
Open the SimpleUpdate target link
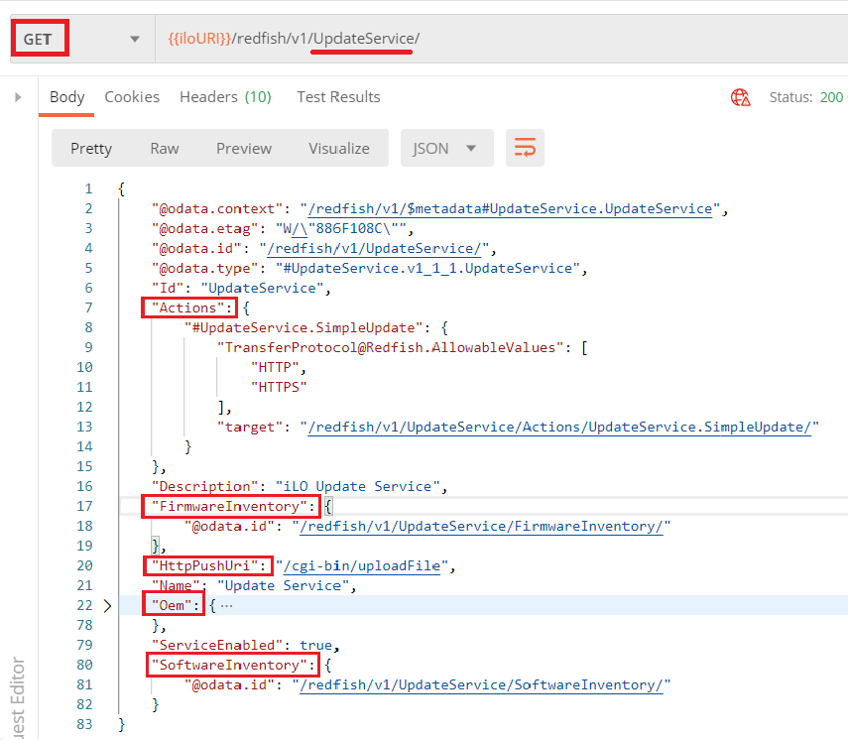click(x=563, y=428)
